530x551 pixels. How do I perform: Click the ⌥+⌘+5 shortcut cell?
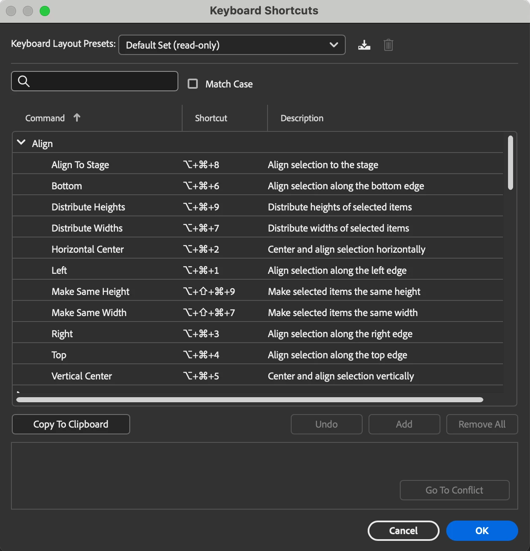pyautogui.click(x=201, y=376)
